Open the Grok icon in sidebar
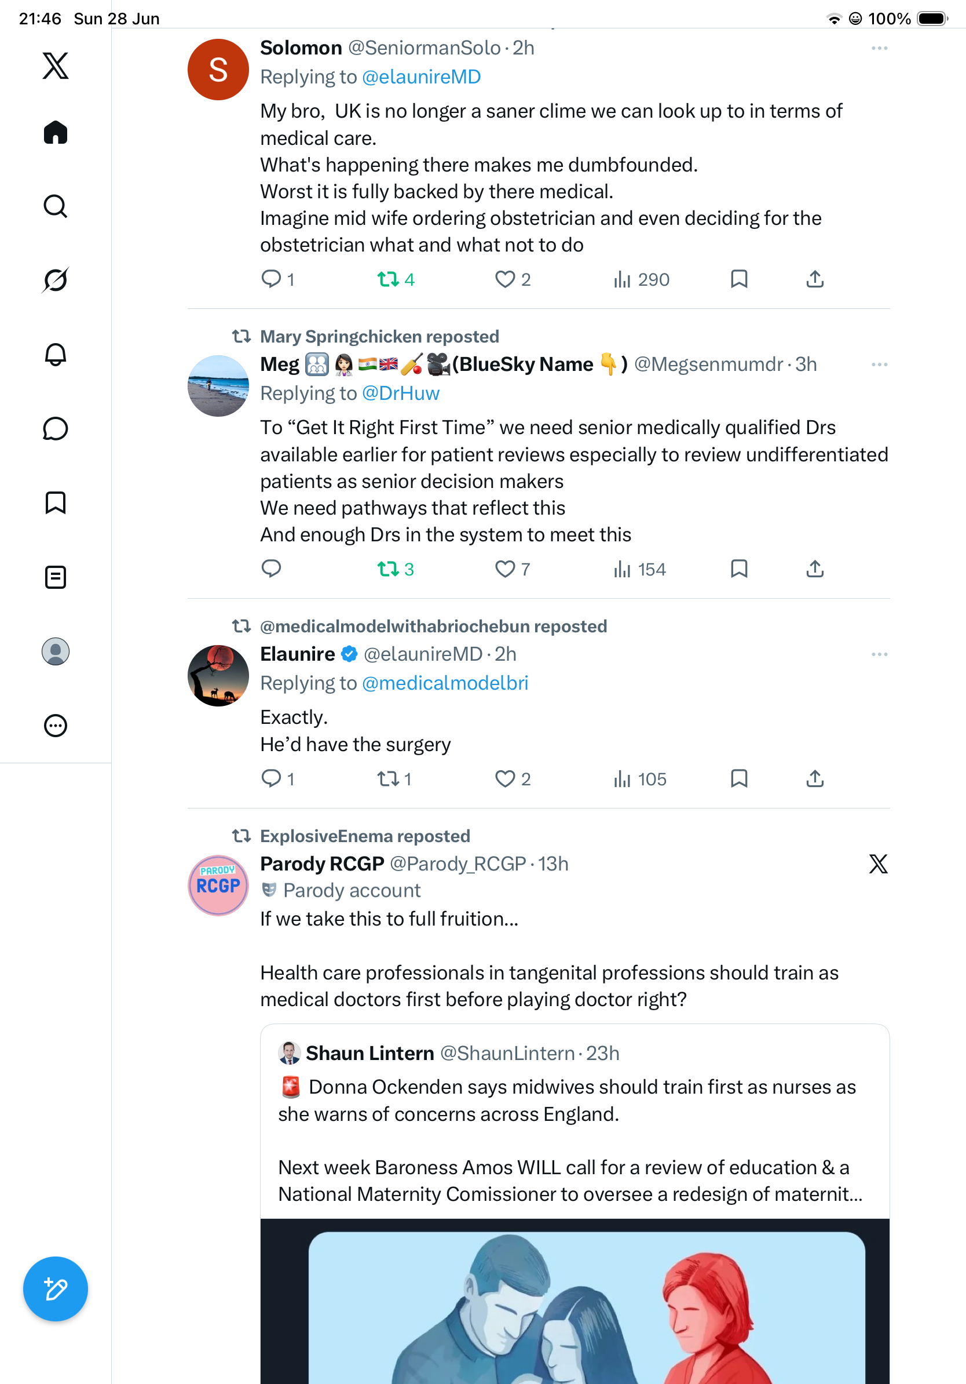Screen dimensions: 966x1384 [56, 280]
